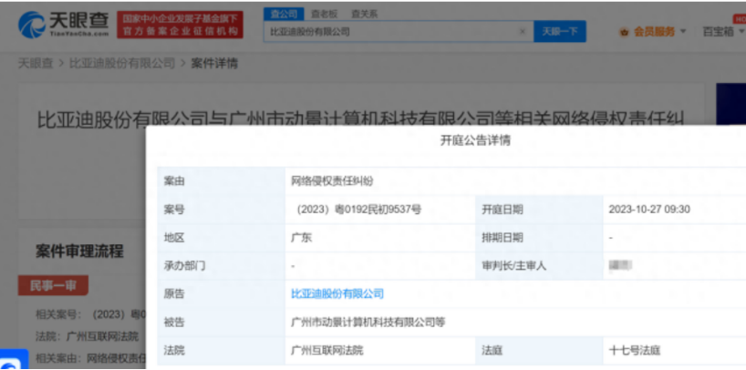Viewport: 746px width, 370px height.
Task: Click the 开庭公告详情 dialog title
Action: (x=475, y=140)
